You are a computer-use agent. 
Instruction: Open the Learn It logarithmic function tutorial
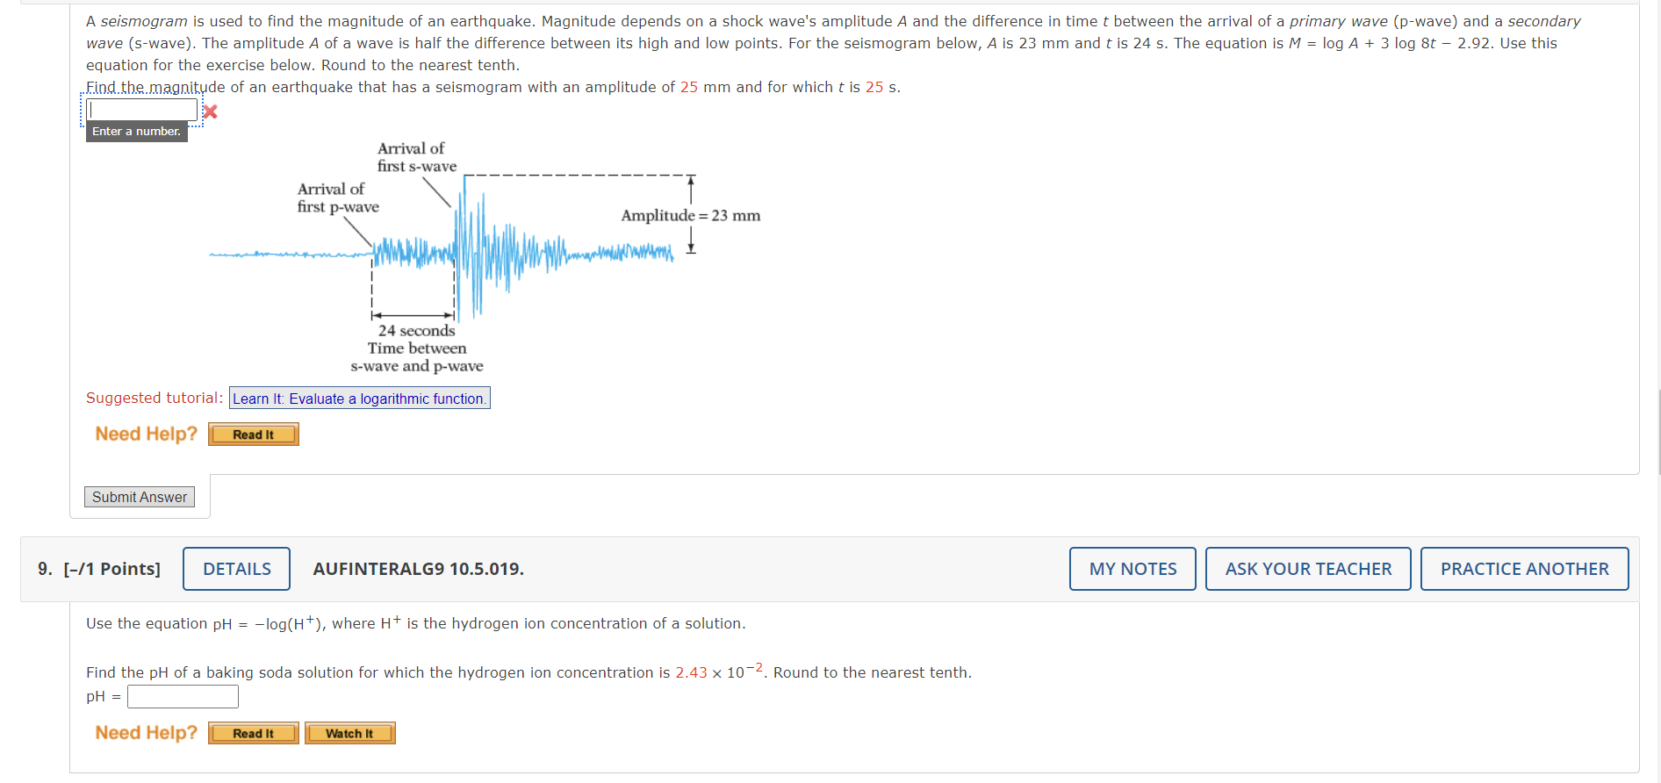pos(359,398)
